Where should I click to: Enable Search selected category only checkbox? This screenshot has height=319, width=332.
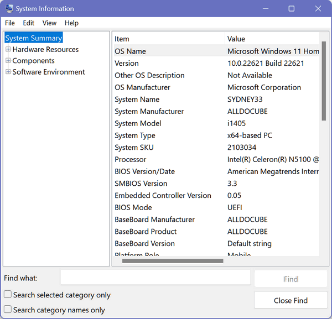8,294
